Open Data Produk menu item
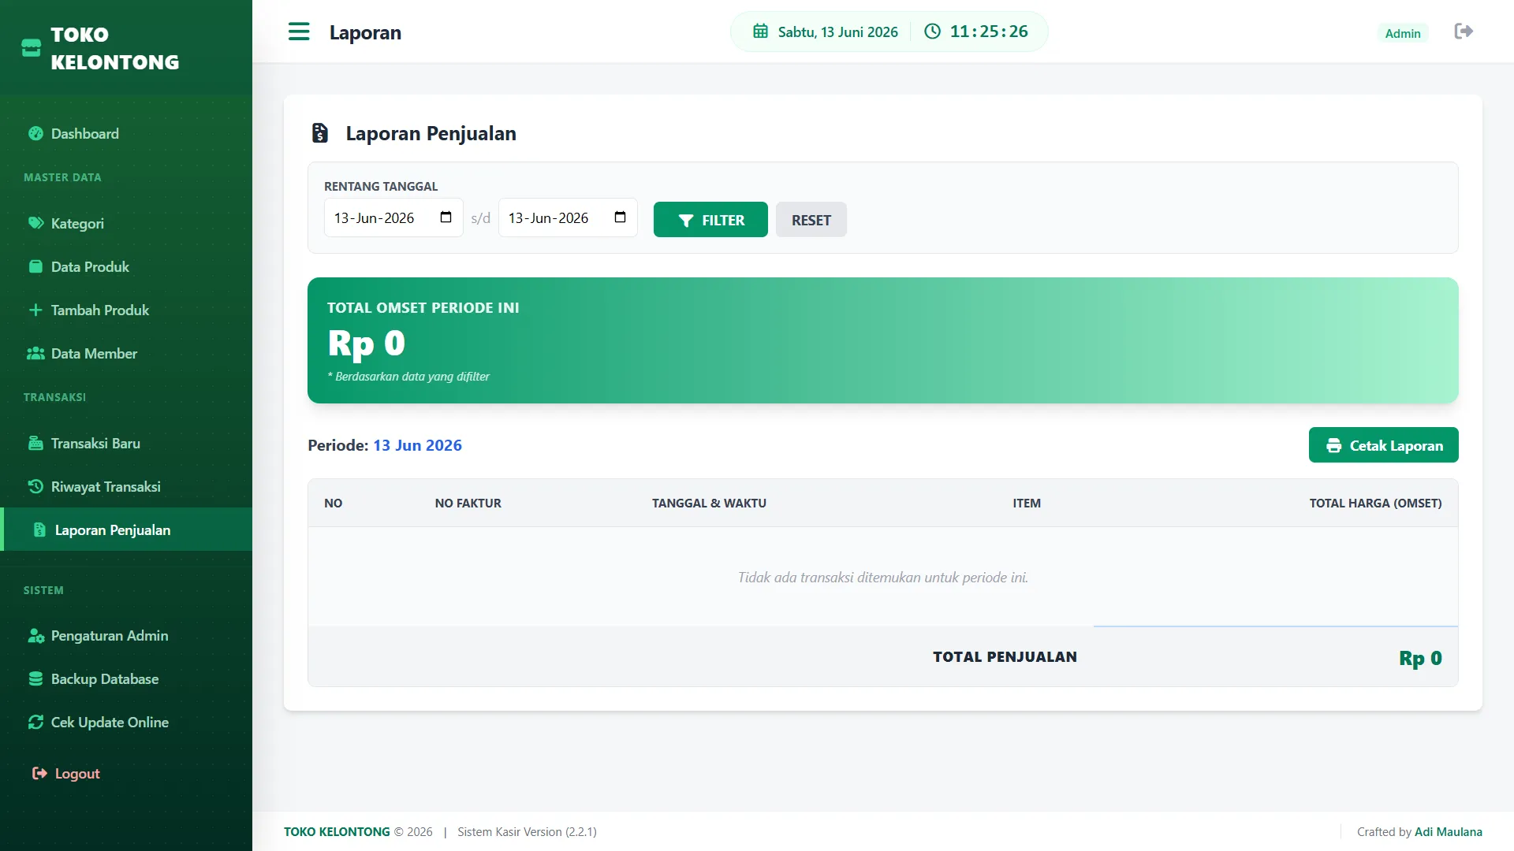The width and height of the screenshot is (1514, 851). click(x=126, y=266)
